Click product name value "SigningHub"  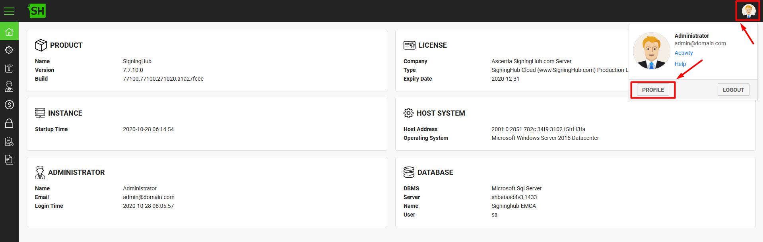pyautogui.click(x=137, y=61)
